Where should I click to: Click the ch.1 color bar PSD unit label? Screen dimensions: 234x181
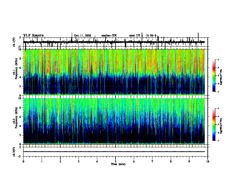221,77
